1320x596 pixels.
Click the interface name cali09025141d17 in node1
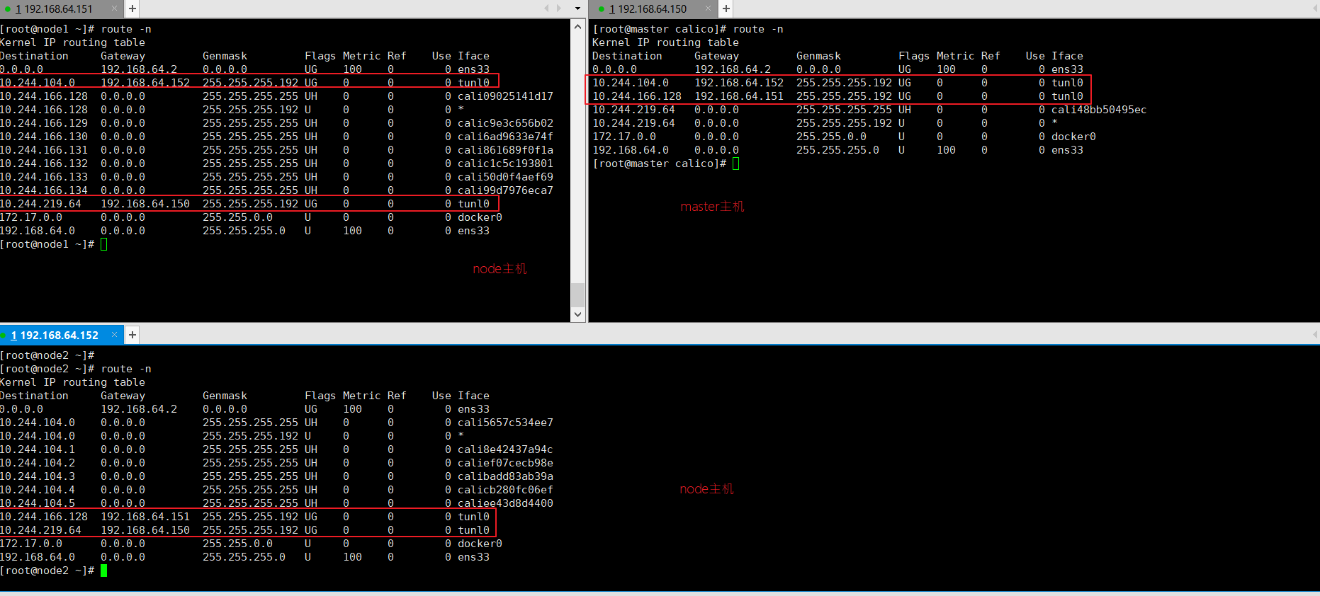click(x=505, y=96)
